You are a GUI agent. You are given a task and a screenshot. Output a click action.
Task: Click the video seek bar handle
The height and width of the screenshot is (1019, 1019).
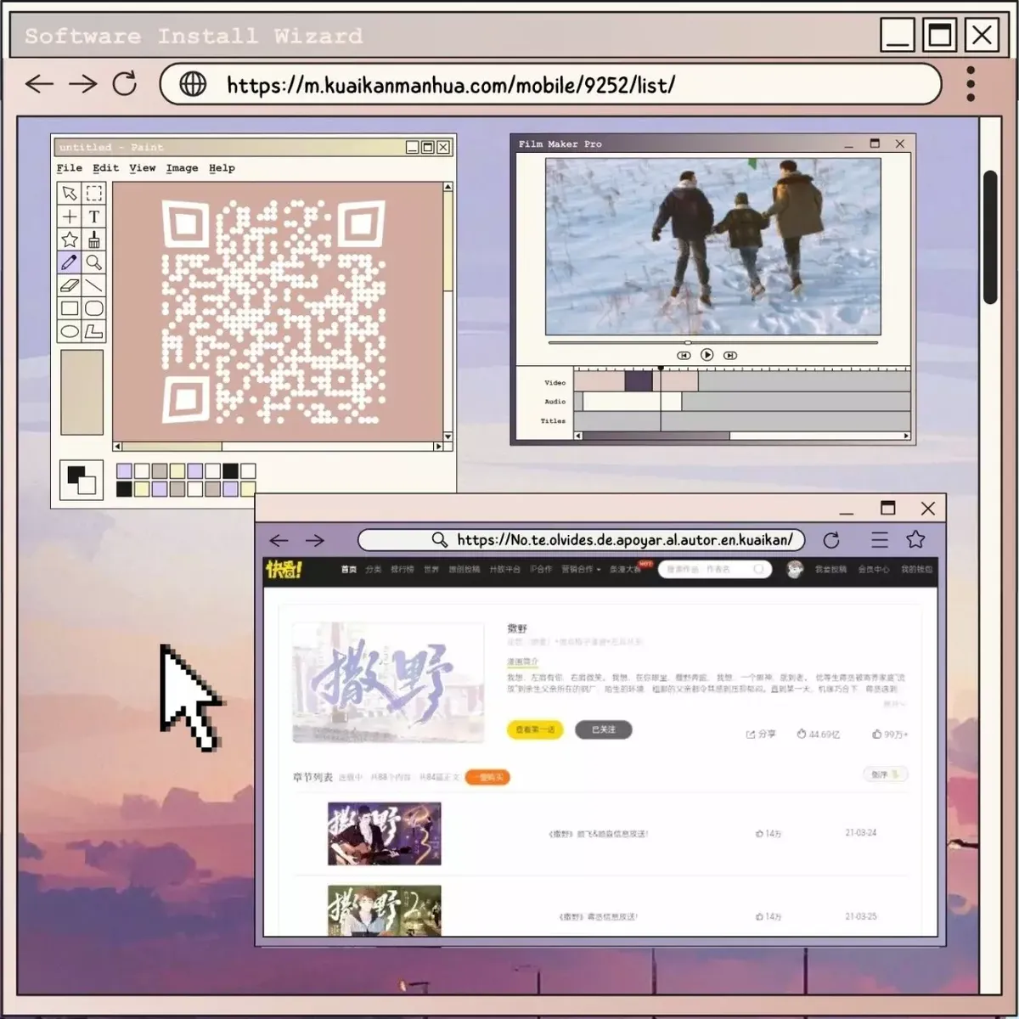coord(687,343)
